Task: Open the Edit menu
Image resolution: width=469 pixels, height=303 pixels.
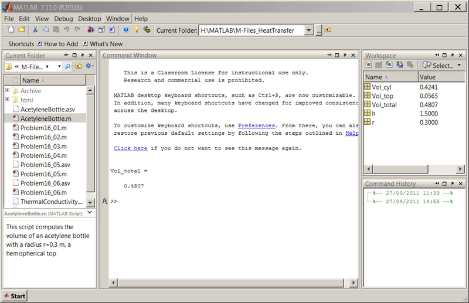Action: (24, 19)
